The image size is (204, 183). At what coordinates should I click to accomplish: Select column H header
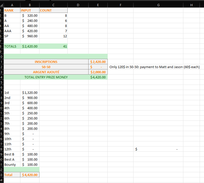[x=191, y=5]
